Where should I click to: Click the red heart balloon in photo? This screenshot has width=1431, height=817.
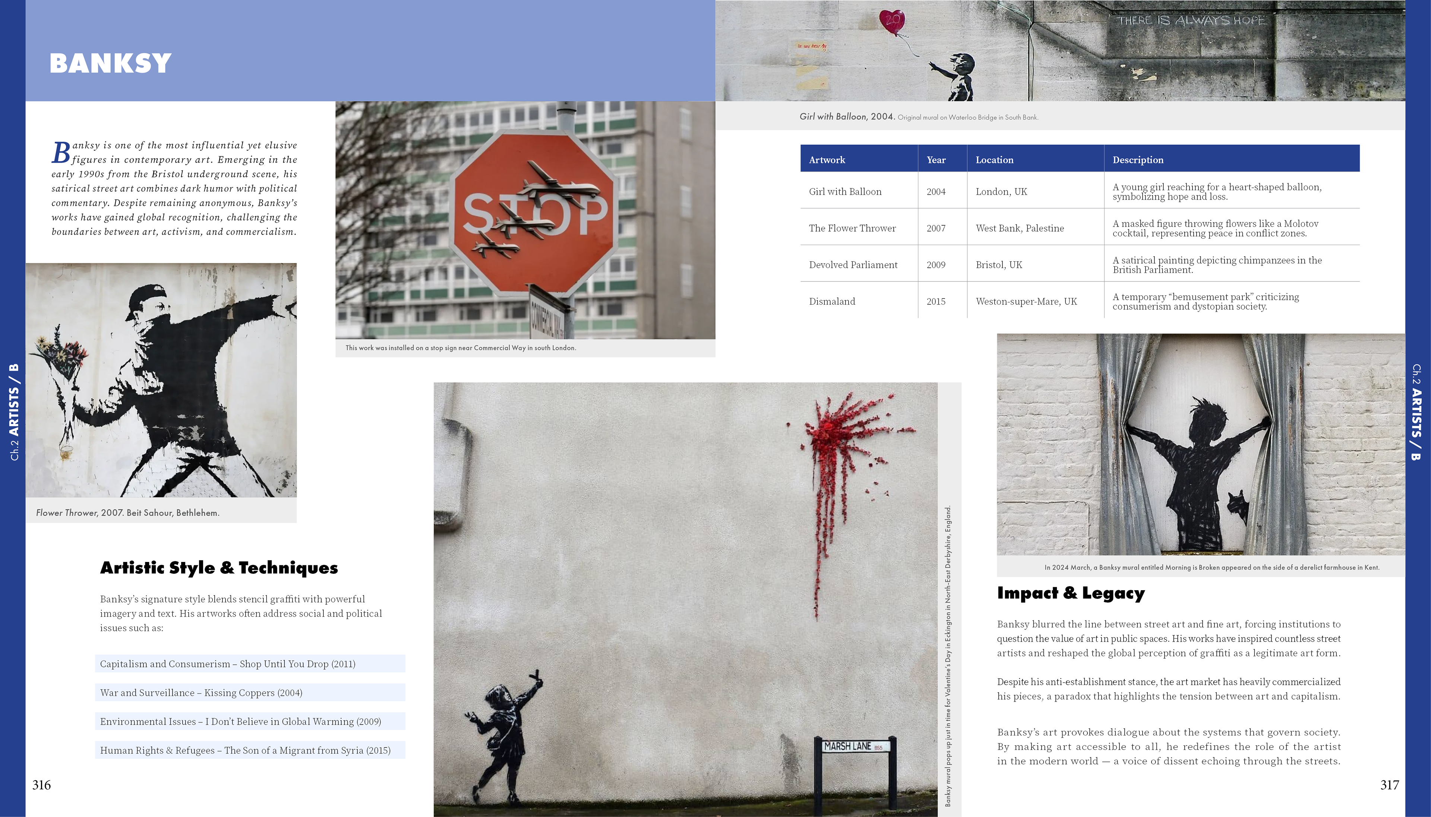[x=892, y=22]
